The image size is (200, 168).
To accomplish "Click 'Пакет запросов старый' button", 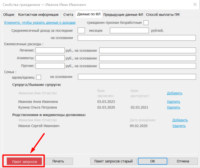I will point(113,161).
